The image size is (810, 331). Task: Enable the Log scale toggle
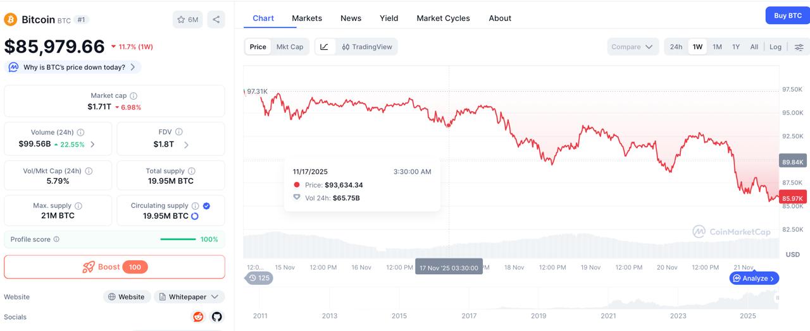775,47
